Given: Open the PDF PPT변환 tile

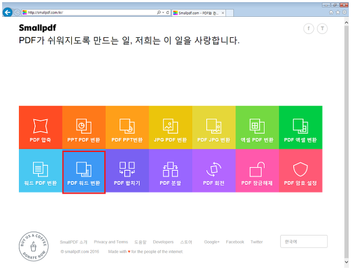Looking at the screenshot, I should (127, 127).
